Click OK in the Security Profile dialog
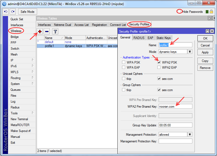The height and width of the screenshot is (156, 217). pyautogui.click(x=205, y=38)
